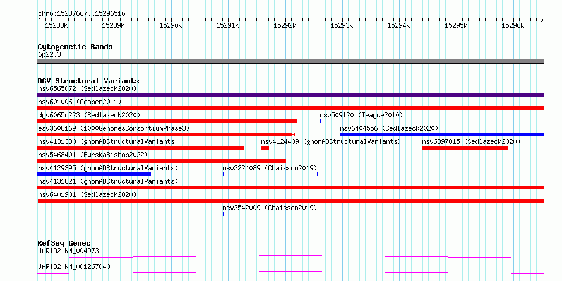Select the magenta JARID2 NM_001267040 transcript line
Screen dimensions: 562x281
click(290, 272)
